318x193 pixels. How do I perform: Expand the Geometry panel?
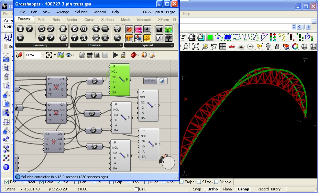(x=66, y=45)
